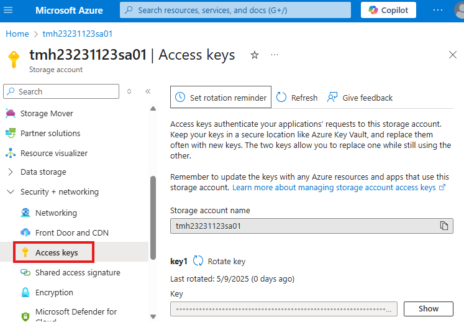The image size is (464, 322).
Task: Close the Access keys blade
Action: (x=452, y=55)
